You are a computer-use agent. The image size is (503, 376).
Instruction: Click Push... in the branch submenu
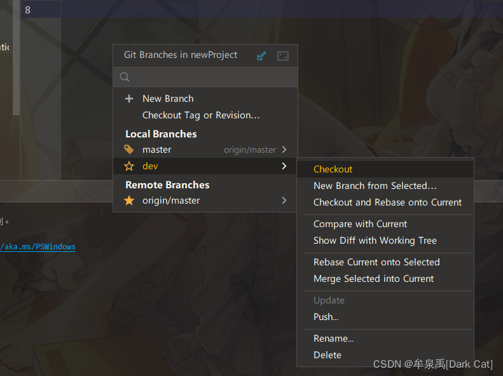click(x=385, y=317)
